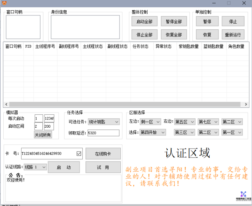
Task: Click the table's horizontal scrollbar
Action: (x=125, y=104)
